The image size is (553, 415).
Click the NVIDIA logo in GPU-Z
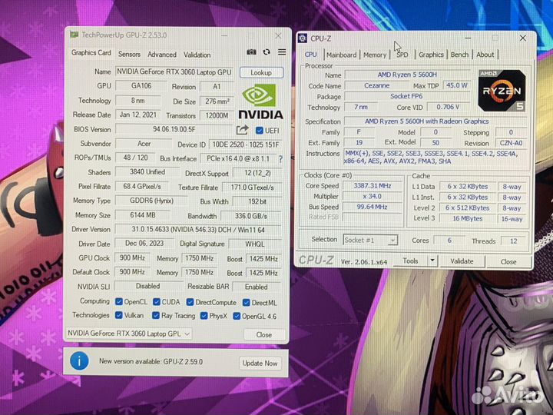tap(260, 102)
